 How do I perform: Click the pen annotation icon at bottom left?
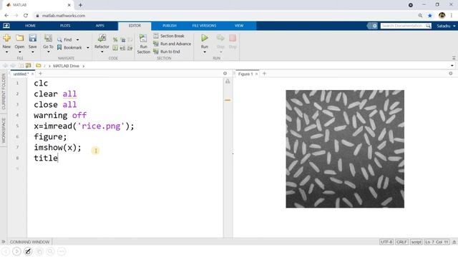coord(28,251)
